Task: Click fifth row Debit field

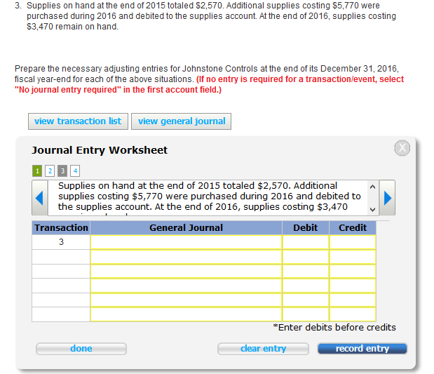Action: (x=306, y=300)
